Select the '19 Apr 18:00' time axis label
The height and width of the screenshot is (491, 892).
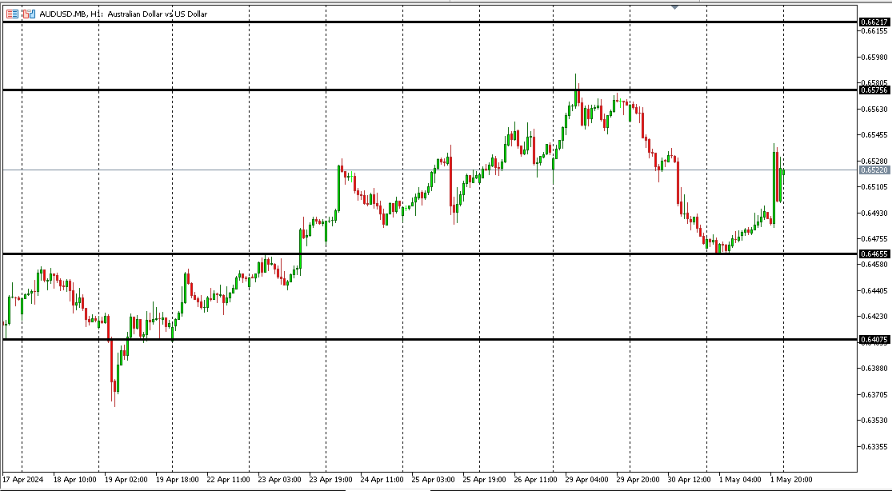tap(178, 479)
